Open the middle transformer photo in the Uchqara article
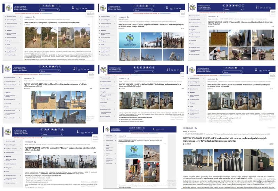 tap(229, 160)
